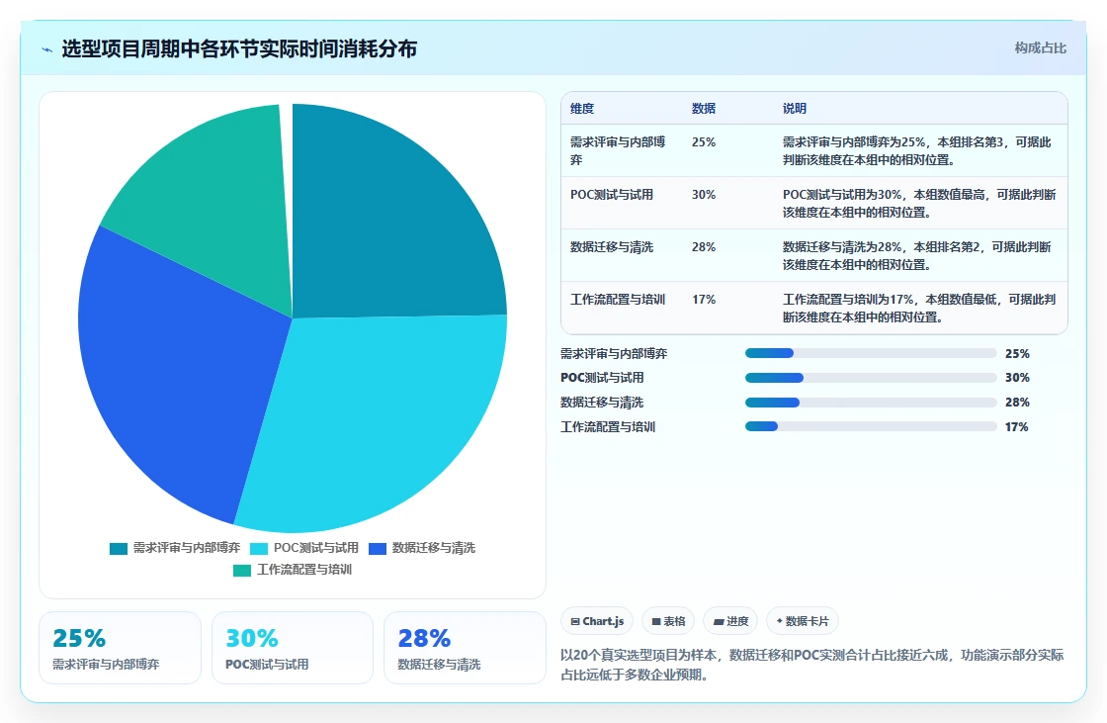Click the POC测试与试用 progress bar
The height and width of the screenshot is (723, 1107).
[x=871, y=378]
